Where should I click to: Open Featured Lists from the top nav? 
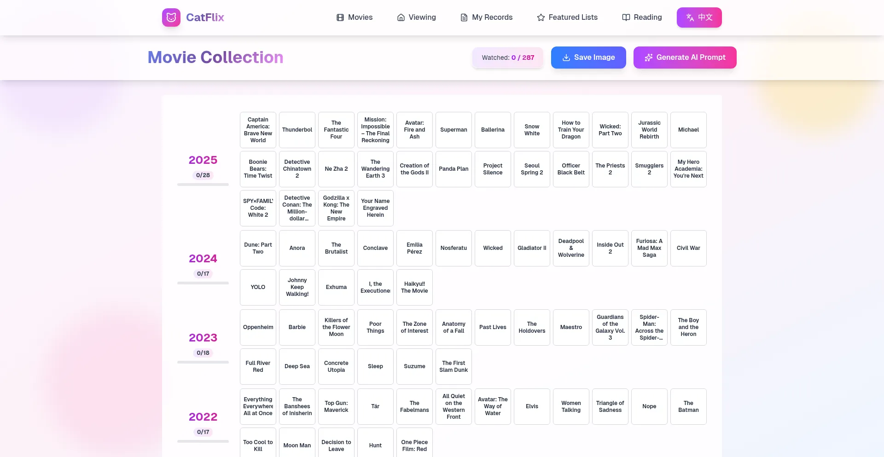click(x=567, y=17)
